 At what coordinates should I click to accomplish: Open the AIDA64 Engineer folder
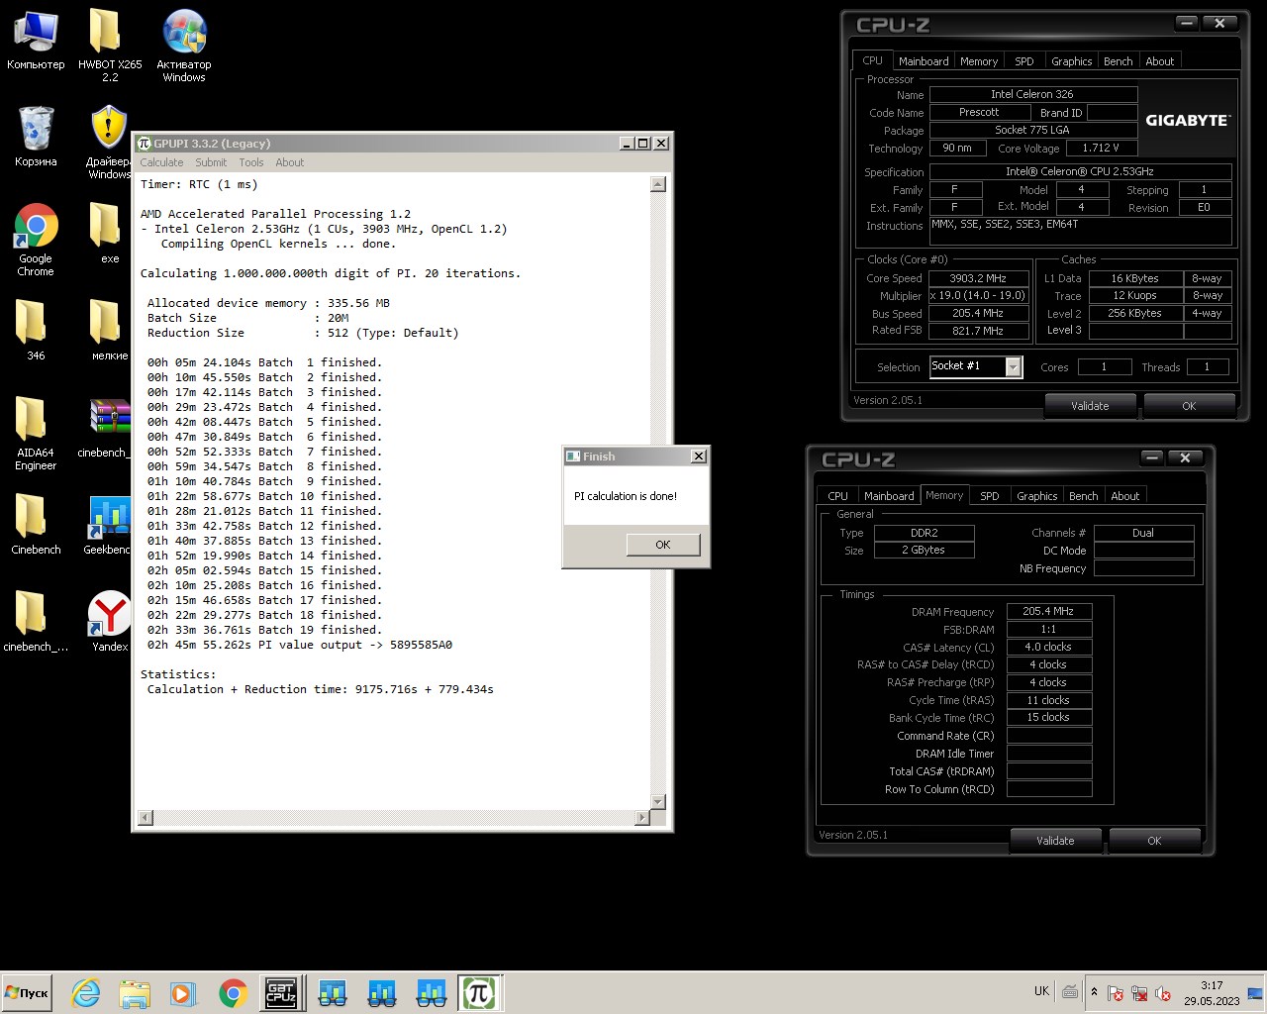(x=36, y=433)
